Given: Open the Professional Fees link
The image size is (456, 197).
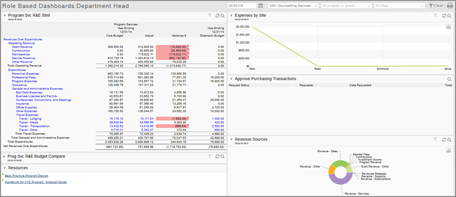Looking at the screenshot, I should (x=24, y=77).
